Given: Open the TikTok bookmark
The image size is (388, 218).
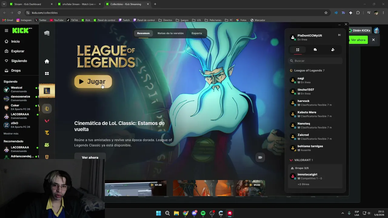Looking at the screenshot, I should 72,20.
